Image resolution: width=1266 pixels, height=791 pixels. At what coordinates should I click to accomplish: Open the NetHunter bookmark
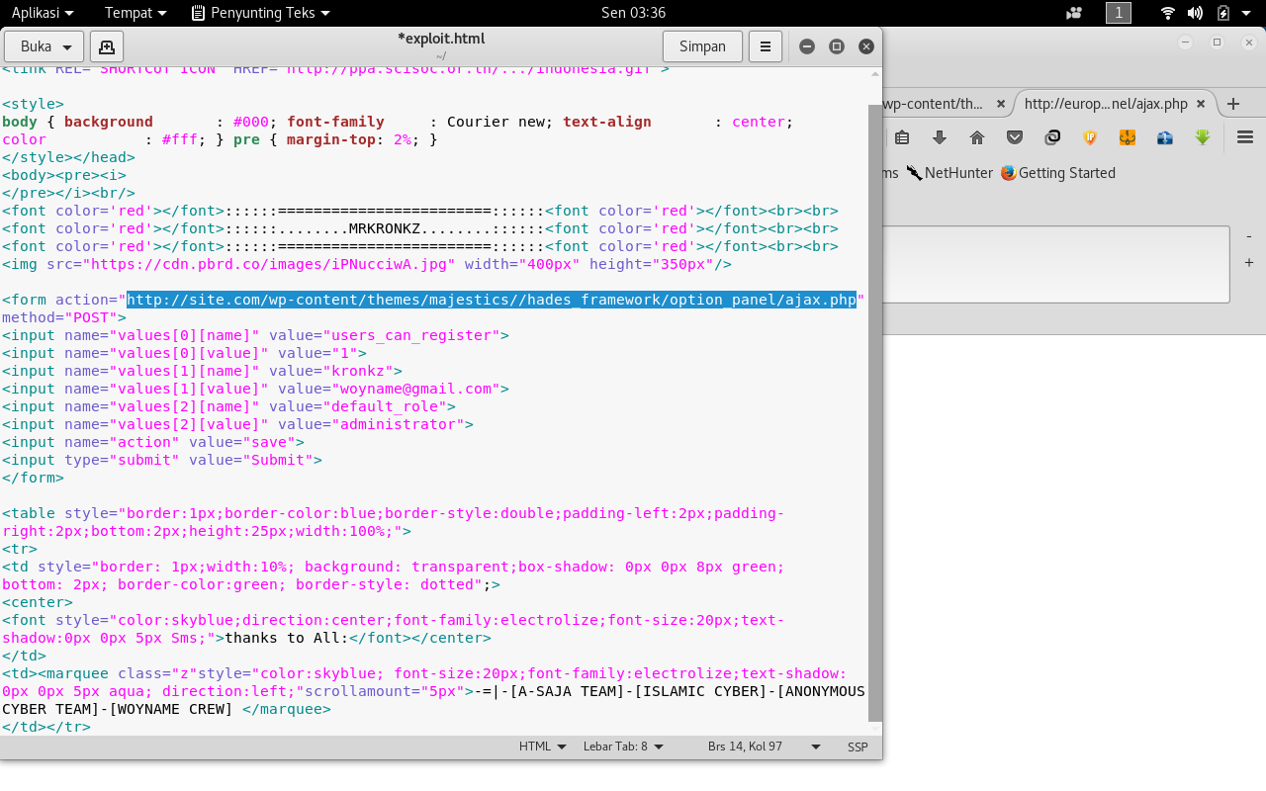949,173
